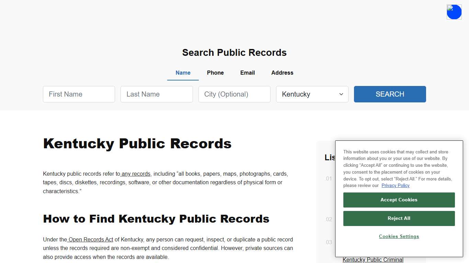The height and width of the screenshot is (263, 469).
Task: Expand list item .01 in the sidebar
Action: point(328,178)
